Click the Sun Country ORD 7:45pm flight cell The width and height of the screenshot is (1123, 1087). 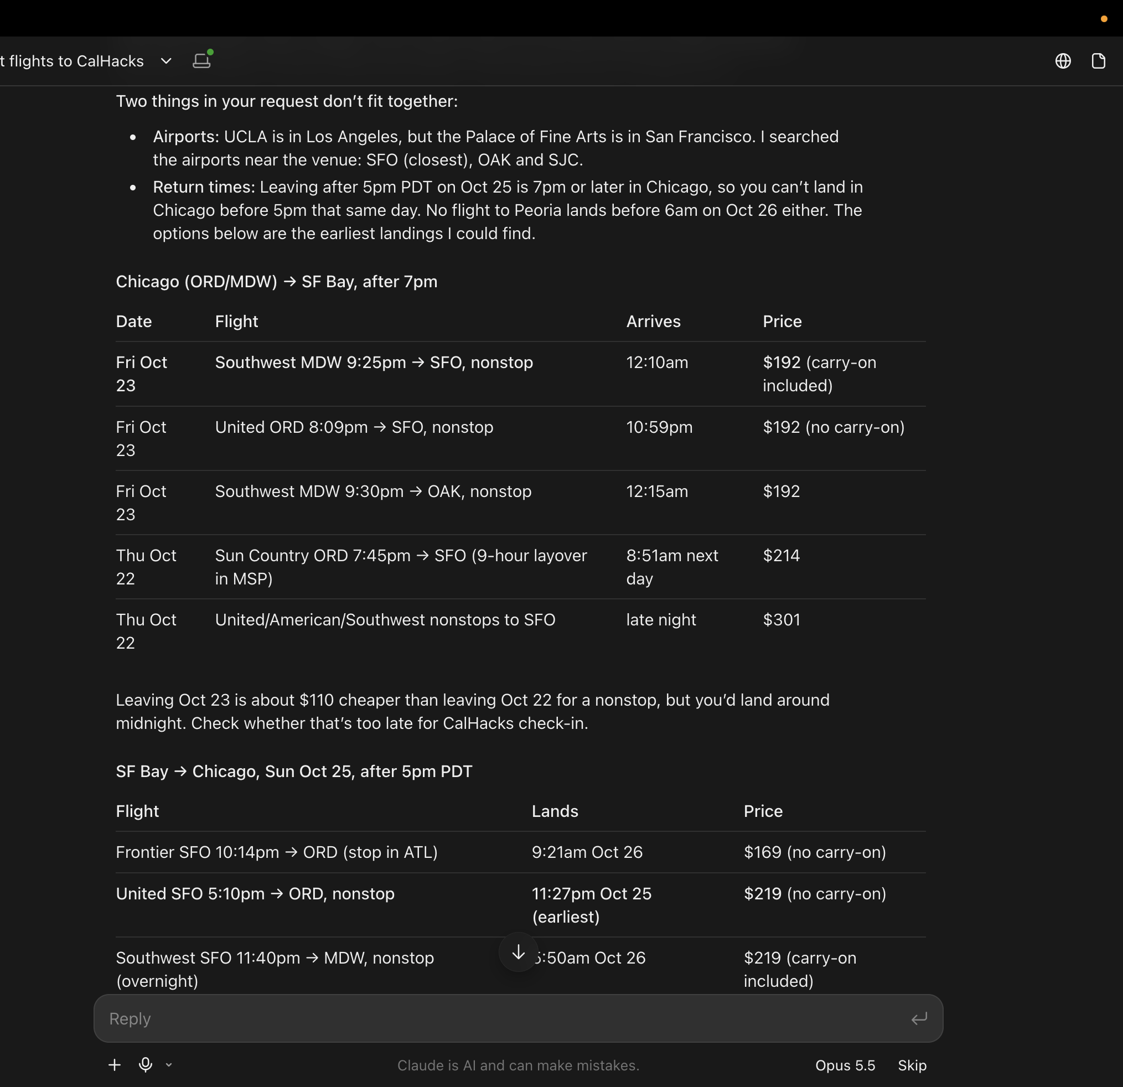[x=401, y=567]
